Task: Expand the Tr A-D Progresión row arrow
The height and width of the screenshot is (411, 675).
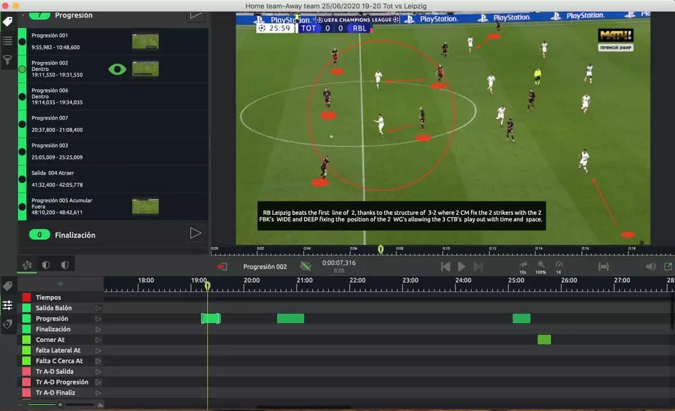Action: [98, 382]
